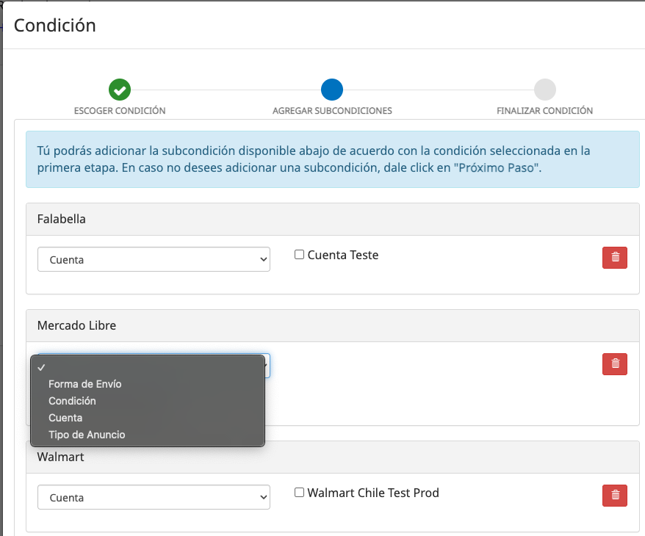Click the gray Finalizar Condición step circle
The height and width of the screenshot is (536, 645).
pyautogui.click(x=544, y=90)
